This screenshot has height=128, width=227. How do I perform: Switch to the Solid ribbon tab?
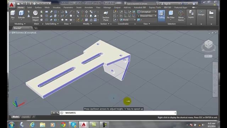[x=29, y=7]
